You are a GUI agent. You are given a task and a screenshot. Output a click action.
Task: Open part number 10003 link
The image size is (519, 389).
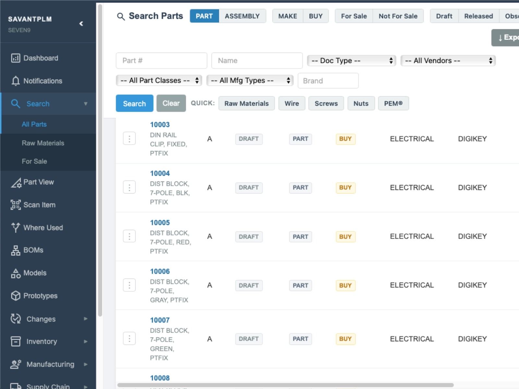160,124
